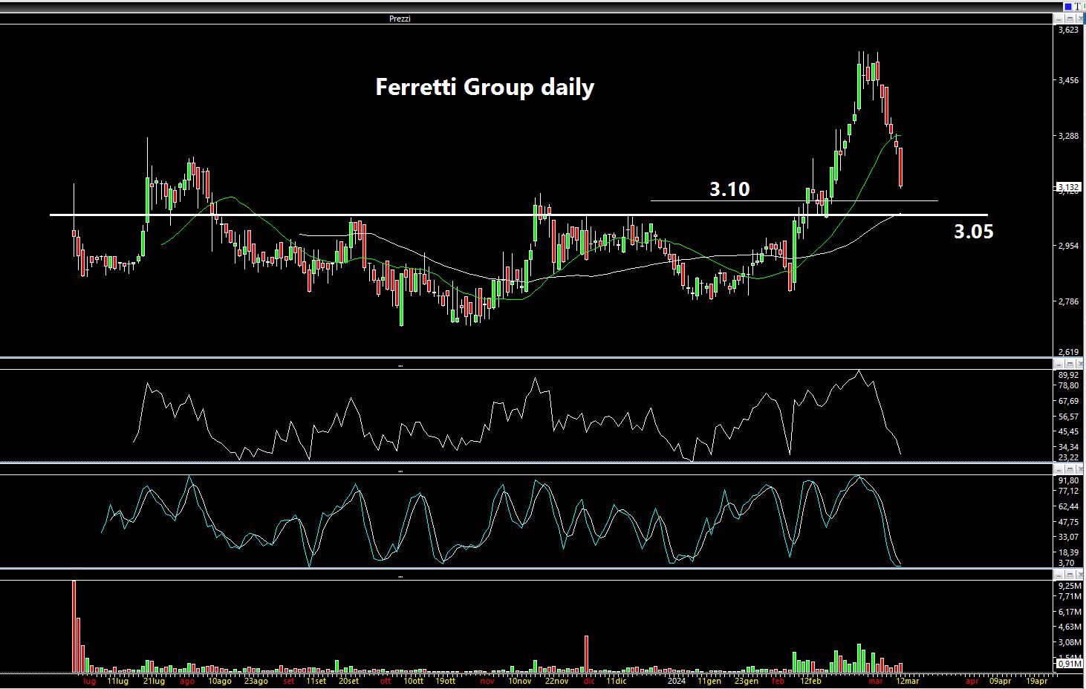Viewport: 1086px width, 689px height.
Task: Click the 19apr date label
Action: coord(1036,681)
